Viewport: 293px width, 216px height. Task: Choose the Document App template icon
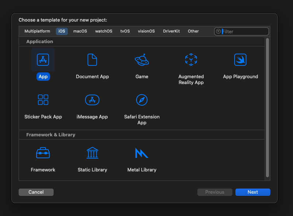click(x=92, y=60)
